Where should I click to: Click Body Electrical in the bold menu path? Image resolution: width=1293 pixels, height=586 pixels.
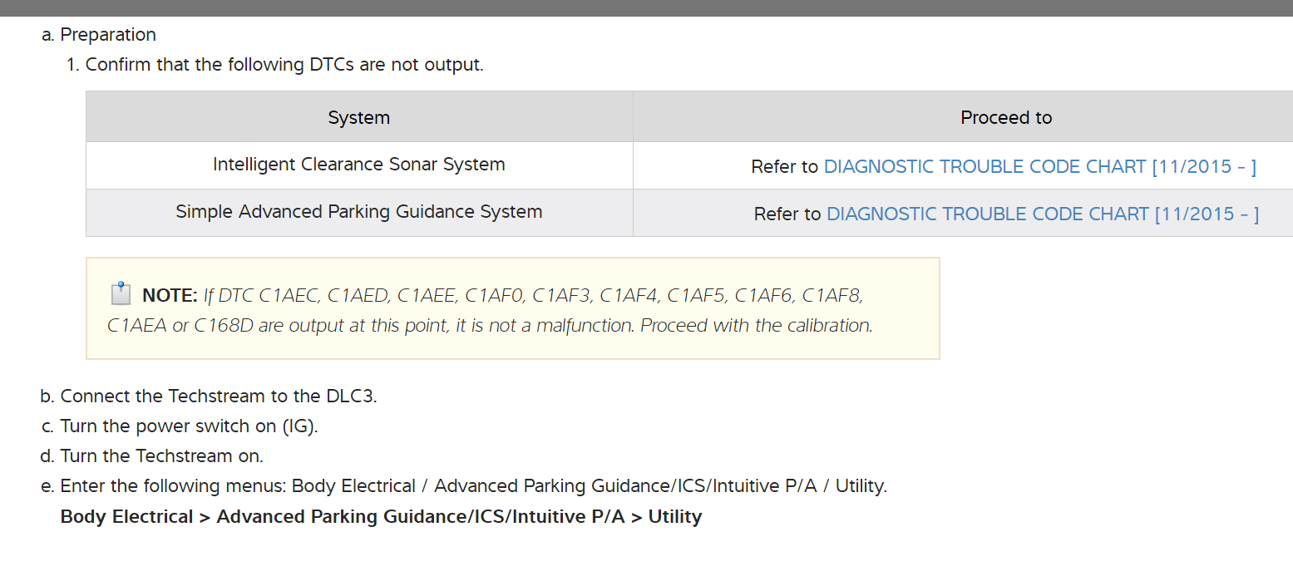(x=126, y=517)
